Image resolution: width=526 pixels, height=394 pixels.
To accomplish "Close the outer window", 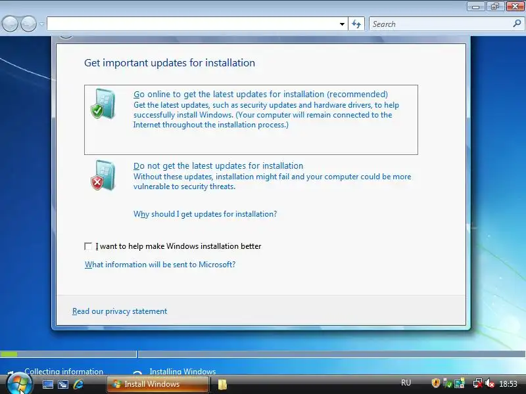I will point(515,7).
